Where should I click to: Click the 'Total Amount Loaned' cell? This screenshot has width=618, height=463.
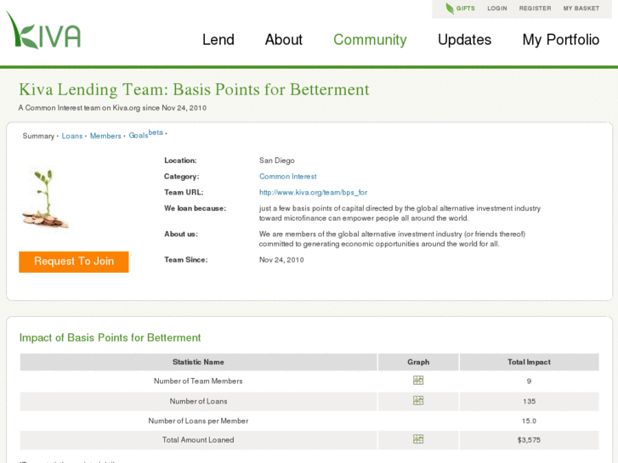[x=198, y=440]
